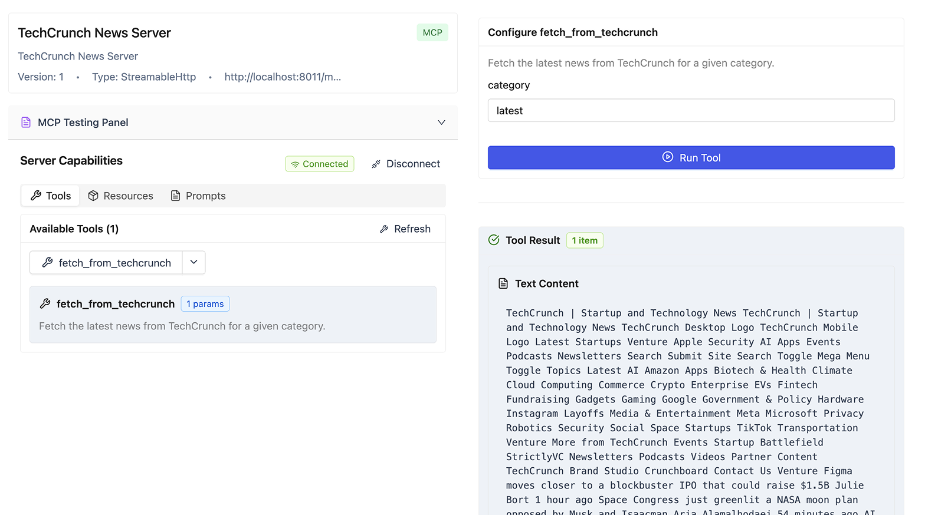Image resolution: width=925 pixels, height=532 pixels.
Task: Click the Server Capabilities heading
Action: click(x=71, y=161)
